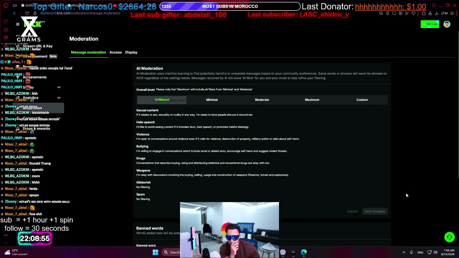The image size is (459, 258).
Task: Click the heart favorites icon in toolbar
Action: pos(413,13)
